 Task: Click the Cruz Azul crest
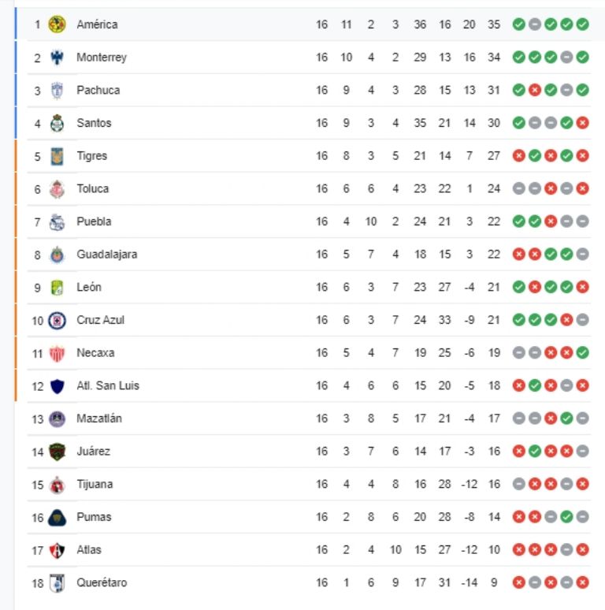57,320
